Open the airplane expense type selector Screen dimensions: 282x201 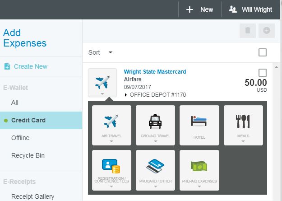102,83
